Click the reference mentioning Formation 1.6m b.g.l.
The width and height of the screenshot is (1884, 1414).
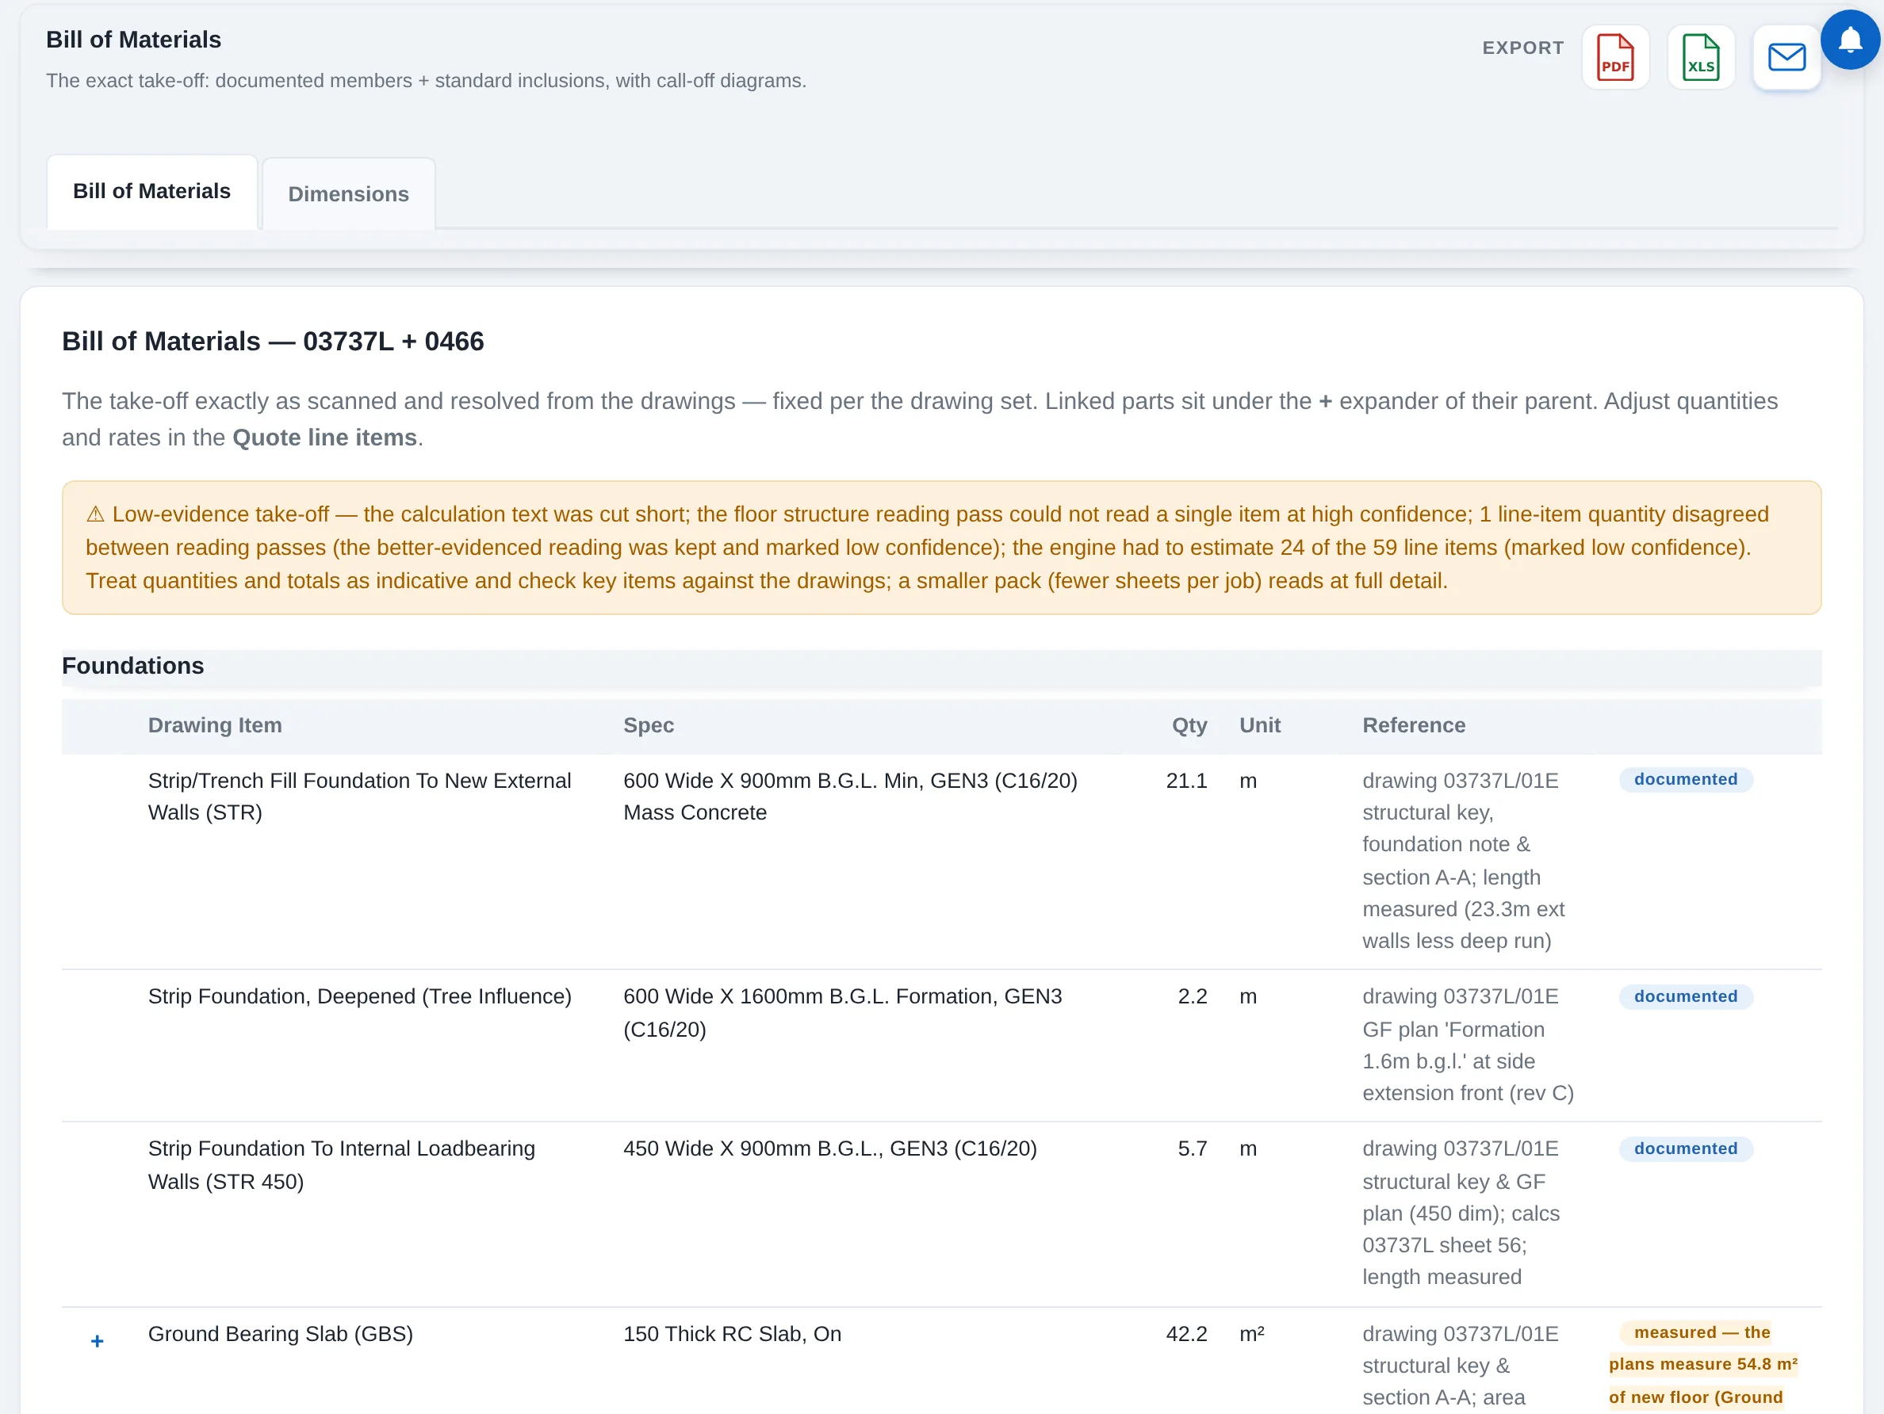(x=1468, y=1045)
